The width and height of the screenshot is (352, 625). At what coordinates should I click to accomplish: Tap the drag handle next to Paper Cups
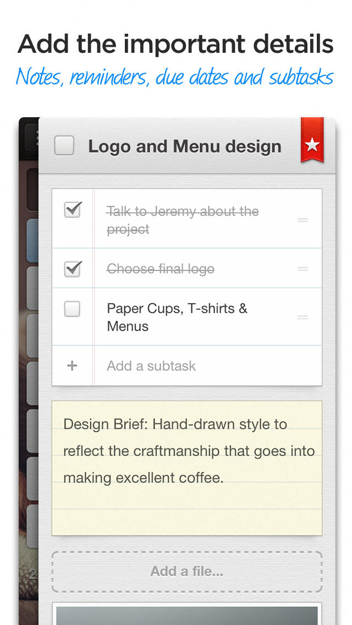tap(302, 317)
